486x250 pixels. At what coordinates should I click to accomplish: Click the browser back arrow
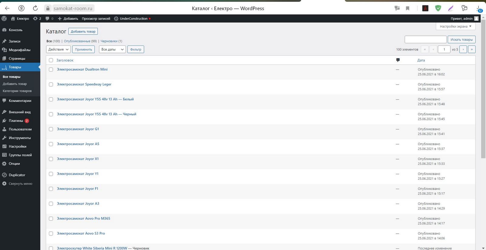click(x=7, y=8)
